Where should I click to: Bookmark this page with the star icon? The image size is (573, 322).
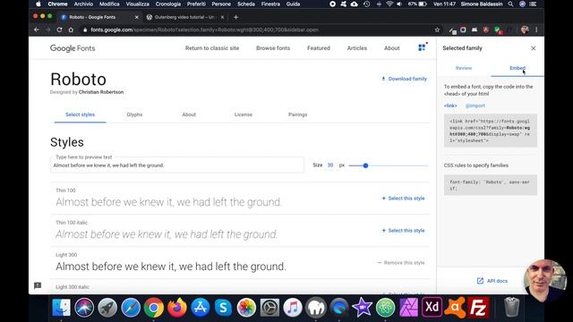tap(437, 30)
